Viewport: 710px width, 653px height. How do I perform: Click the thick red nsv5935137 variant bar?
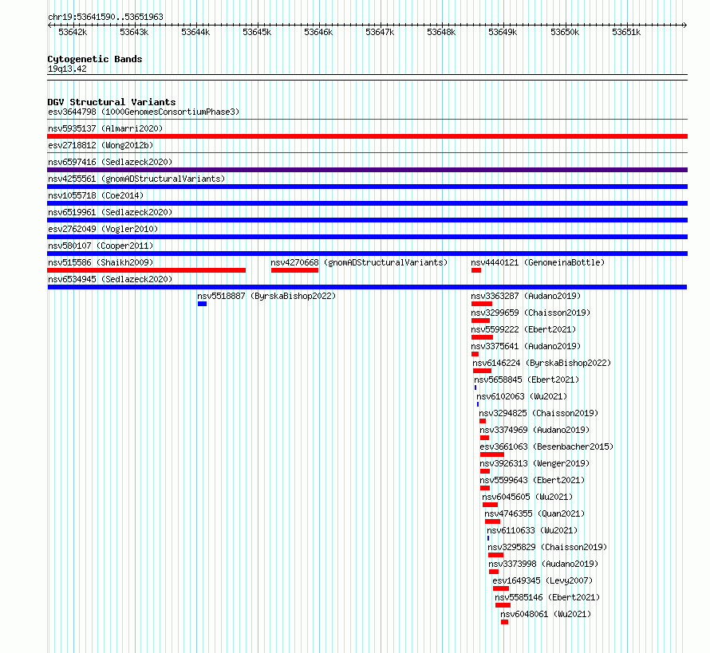(367, 136)
